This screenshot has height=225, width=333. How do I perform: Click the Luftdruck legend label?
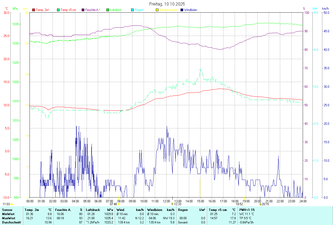click(x=116, y=10)
